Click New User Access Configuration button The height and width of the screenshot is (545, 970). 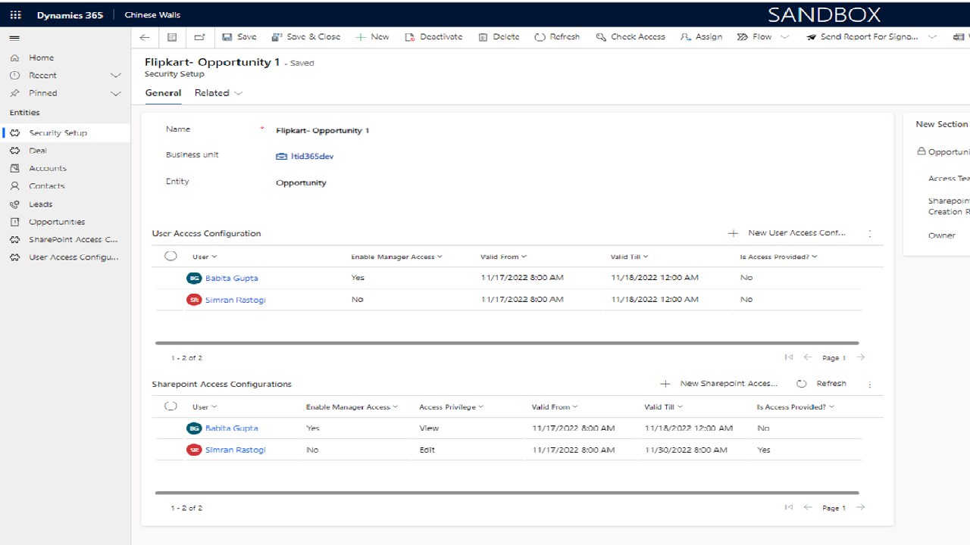coord(787,233)
